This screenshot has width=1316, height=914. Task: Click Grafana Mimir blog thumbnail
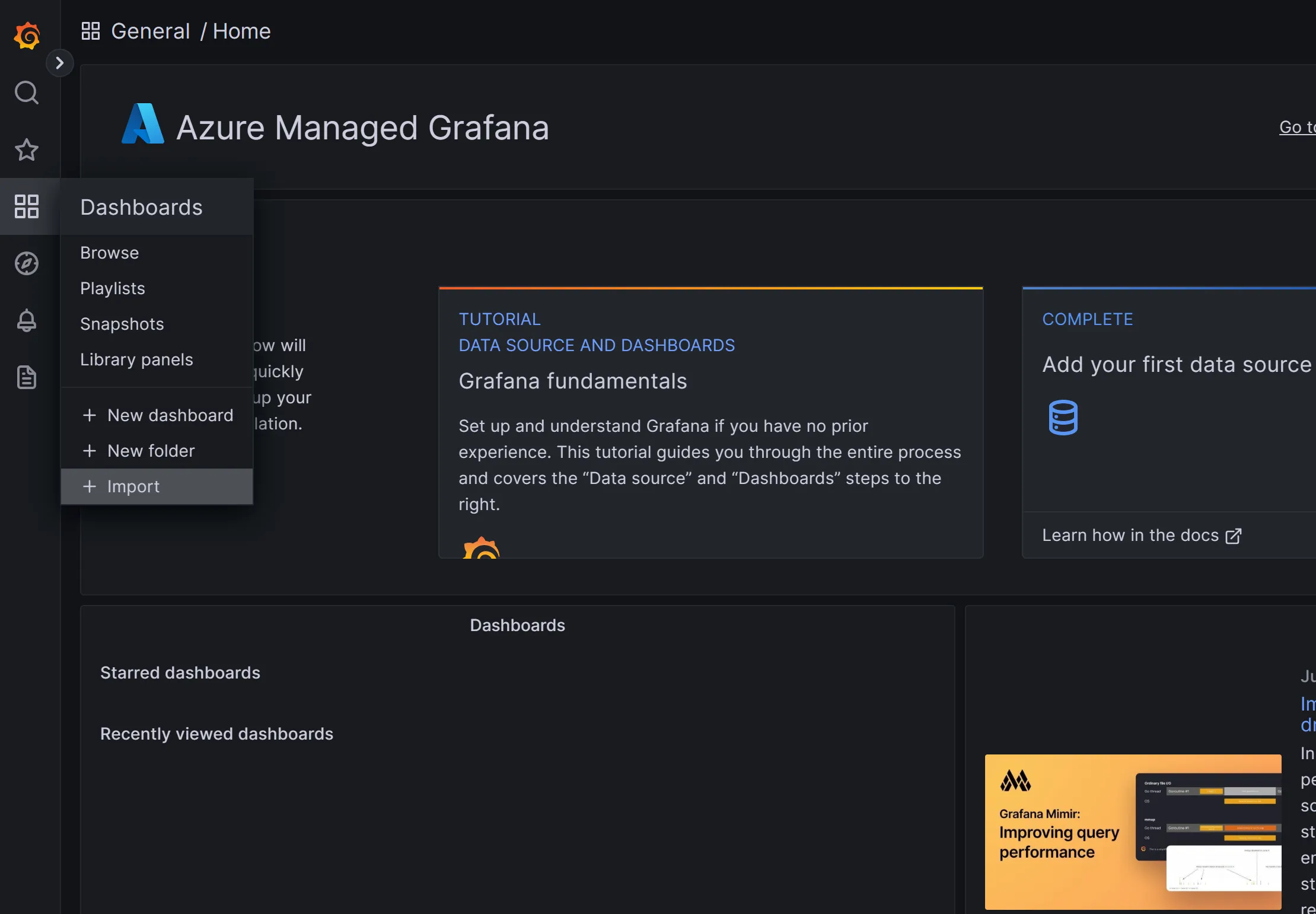[1133, 832]
